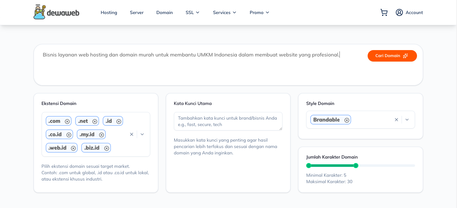Click the Minimal Karakter: 5 text

point(326,175)
